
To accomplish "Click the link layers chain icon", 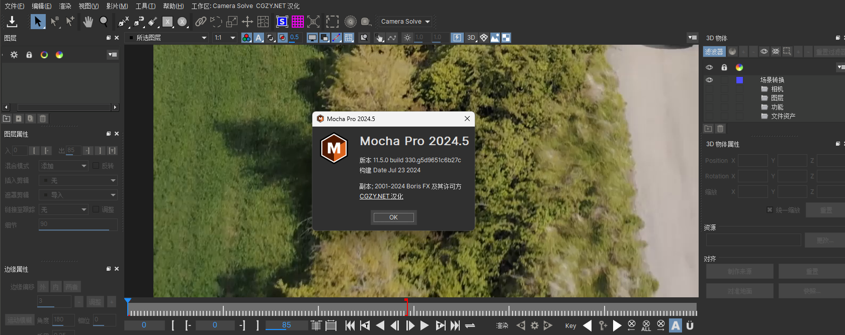I will pos(201,22).
